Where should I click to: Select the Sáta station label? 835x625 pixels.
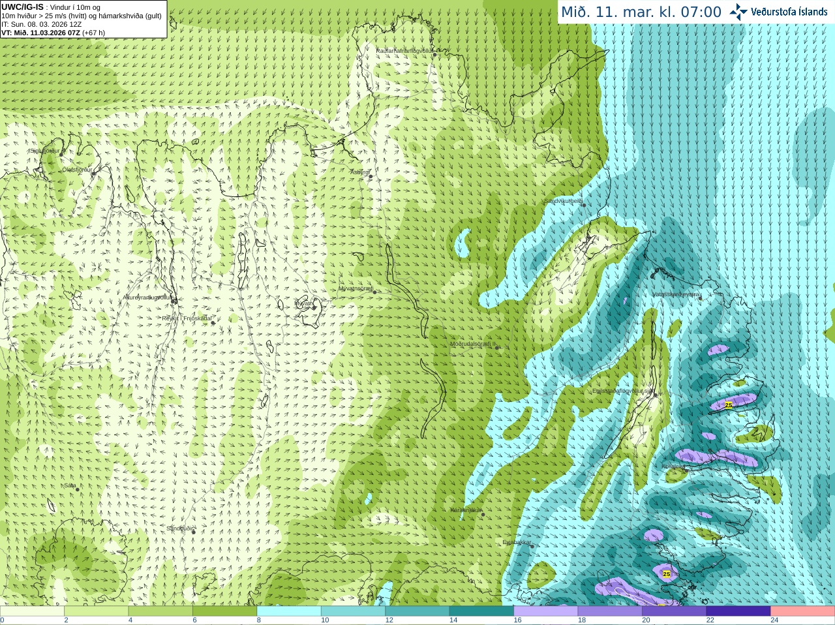70,485
